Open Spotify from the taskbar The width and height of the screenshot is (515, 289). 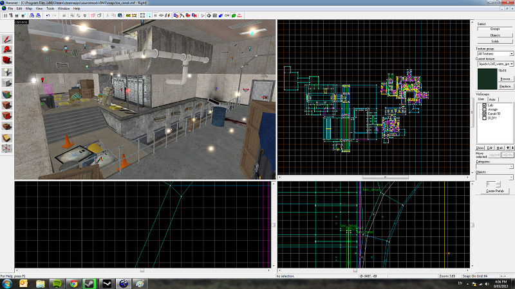pyautogui.click(x=57, y=283)
